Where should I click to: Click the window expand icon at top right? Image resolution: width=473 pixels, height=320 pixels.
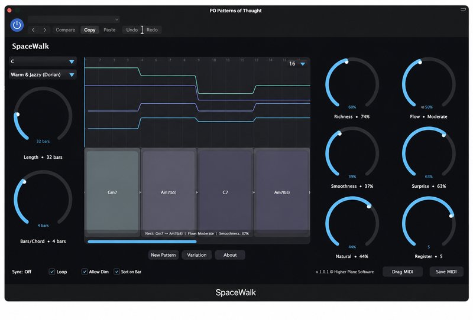pos(463,9)
